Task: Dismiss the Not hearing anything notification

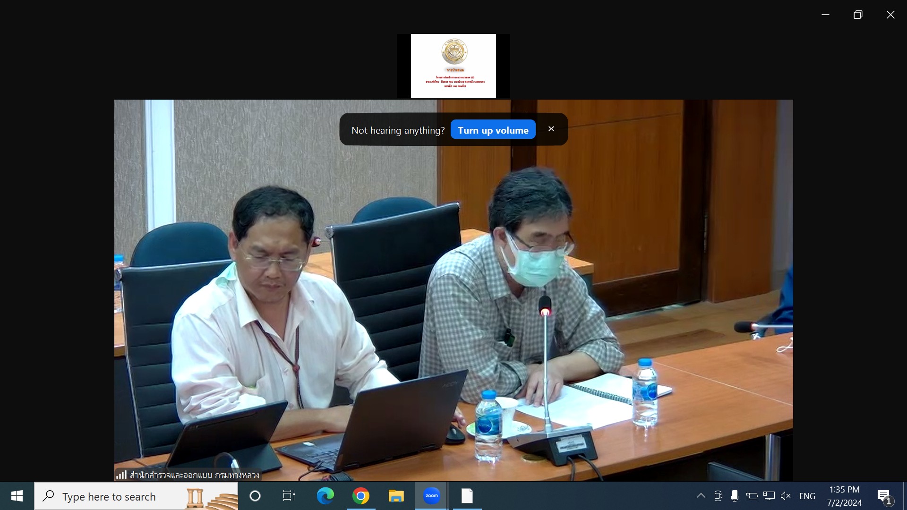Action: click(551, 129)
